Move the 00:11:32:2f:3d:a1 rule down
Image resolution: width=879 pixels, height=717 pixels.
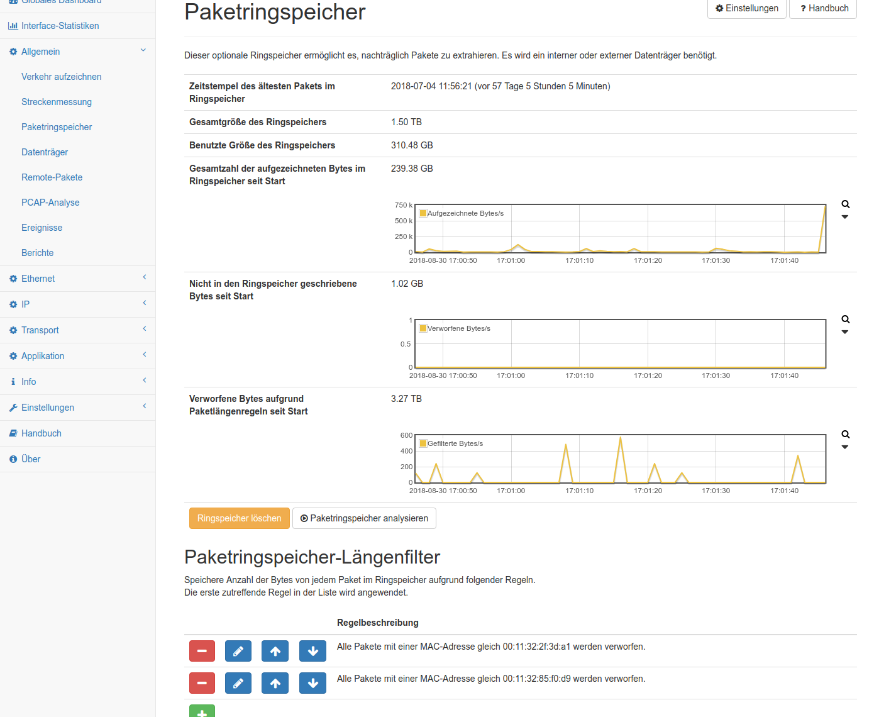tap(312, 651)
